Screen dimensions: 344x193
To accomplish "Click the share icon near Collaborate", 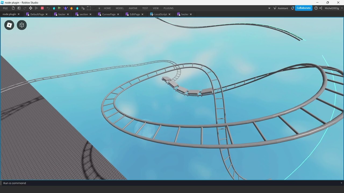I will 321,8.
